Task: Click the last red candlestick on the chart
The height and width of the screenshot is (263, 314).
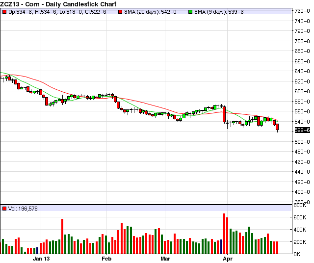Action: pyautogui.click(x=277, y=127)
